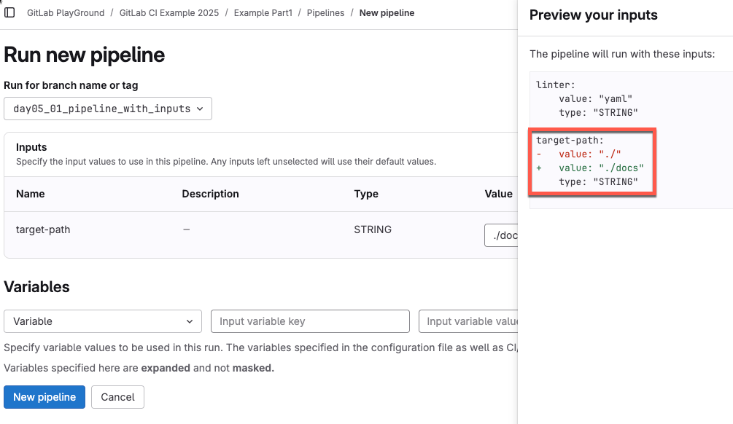Click the added "./docs" value line
733x424 pixels.
click(601, 168)
